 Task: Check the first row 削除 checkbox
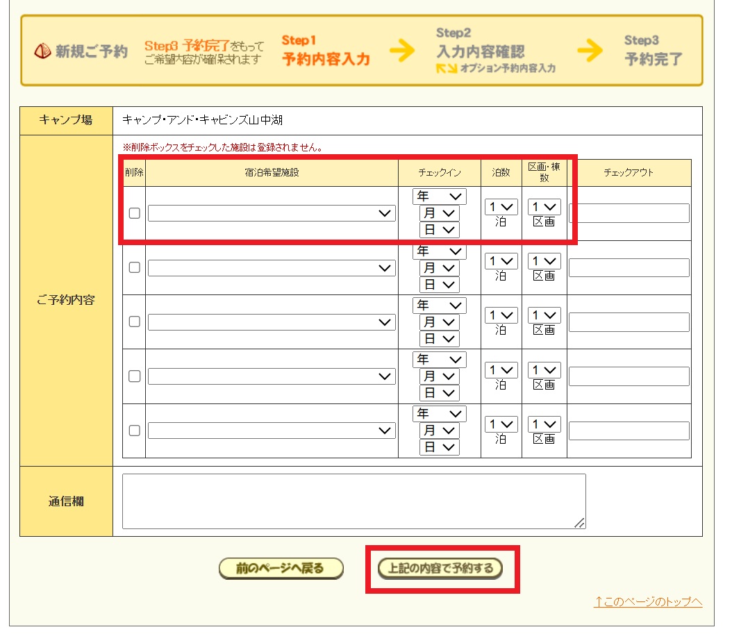pos(135,213)
